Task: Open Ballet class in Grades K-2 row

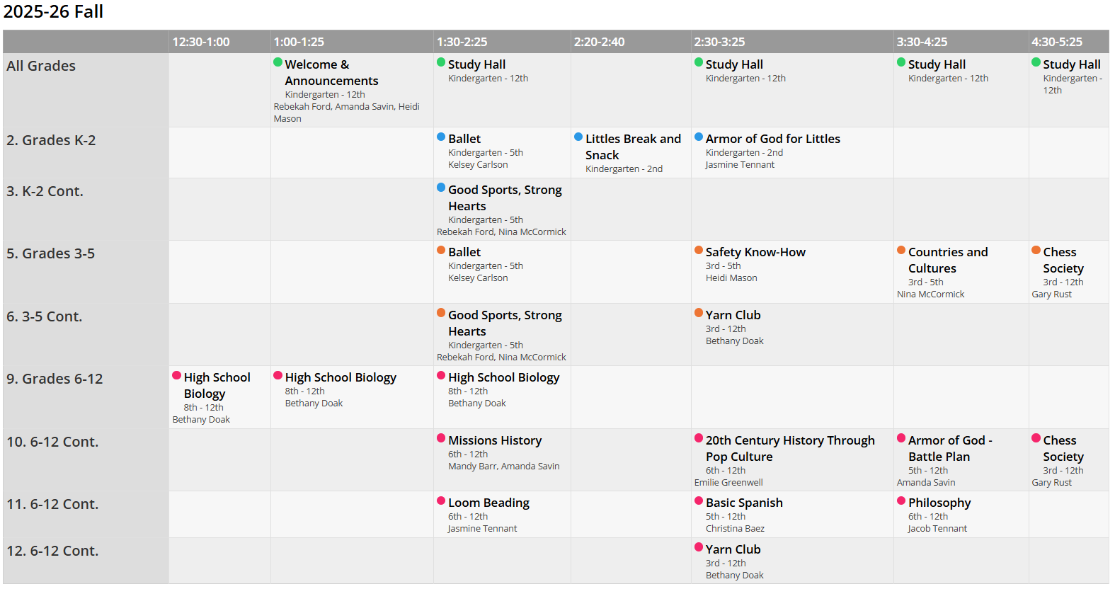Action: pyautogui.click(x=464, y=139)
